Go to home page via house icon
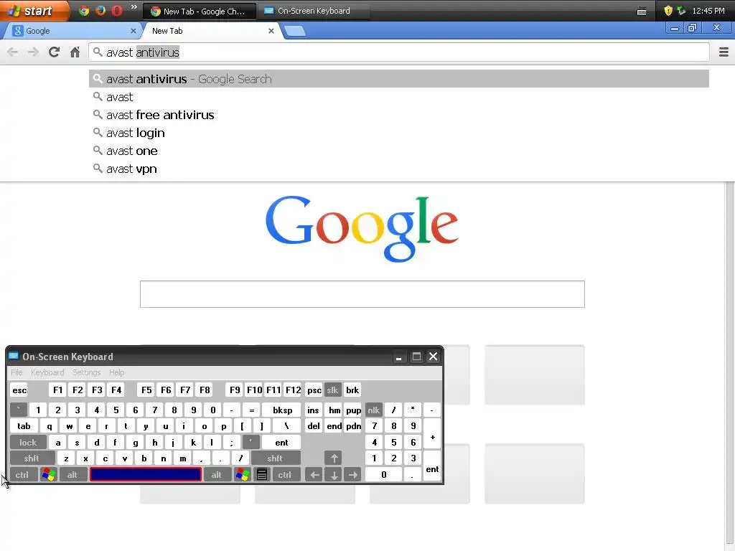The width and height of the screenshot is (735, 551). pos(75,52)
